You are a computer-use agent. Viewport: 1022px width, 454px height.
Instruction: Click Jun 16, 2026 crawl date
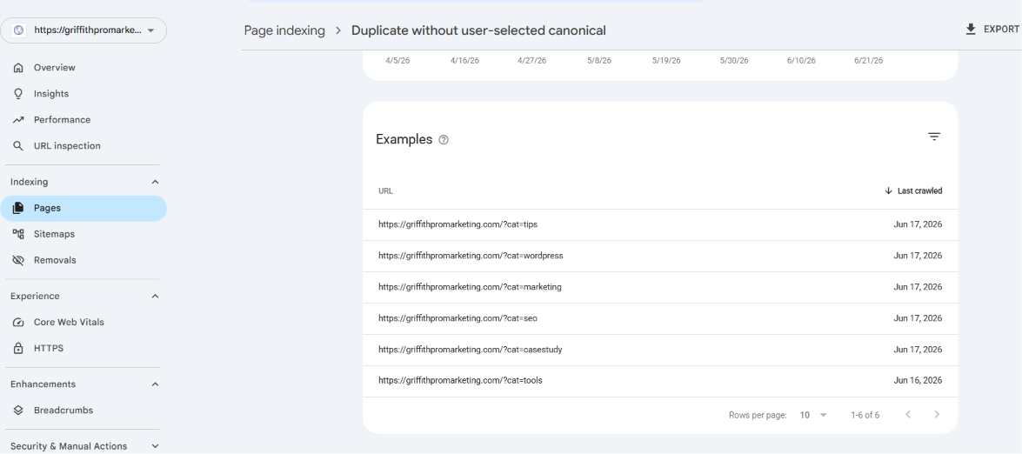click(x=918, y=380)
